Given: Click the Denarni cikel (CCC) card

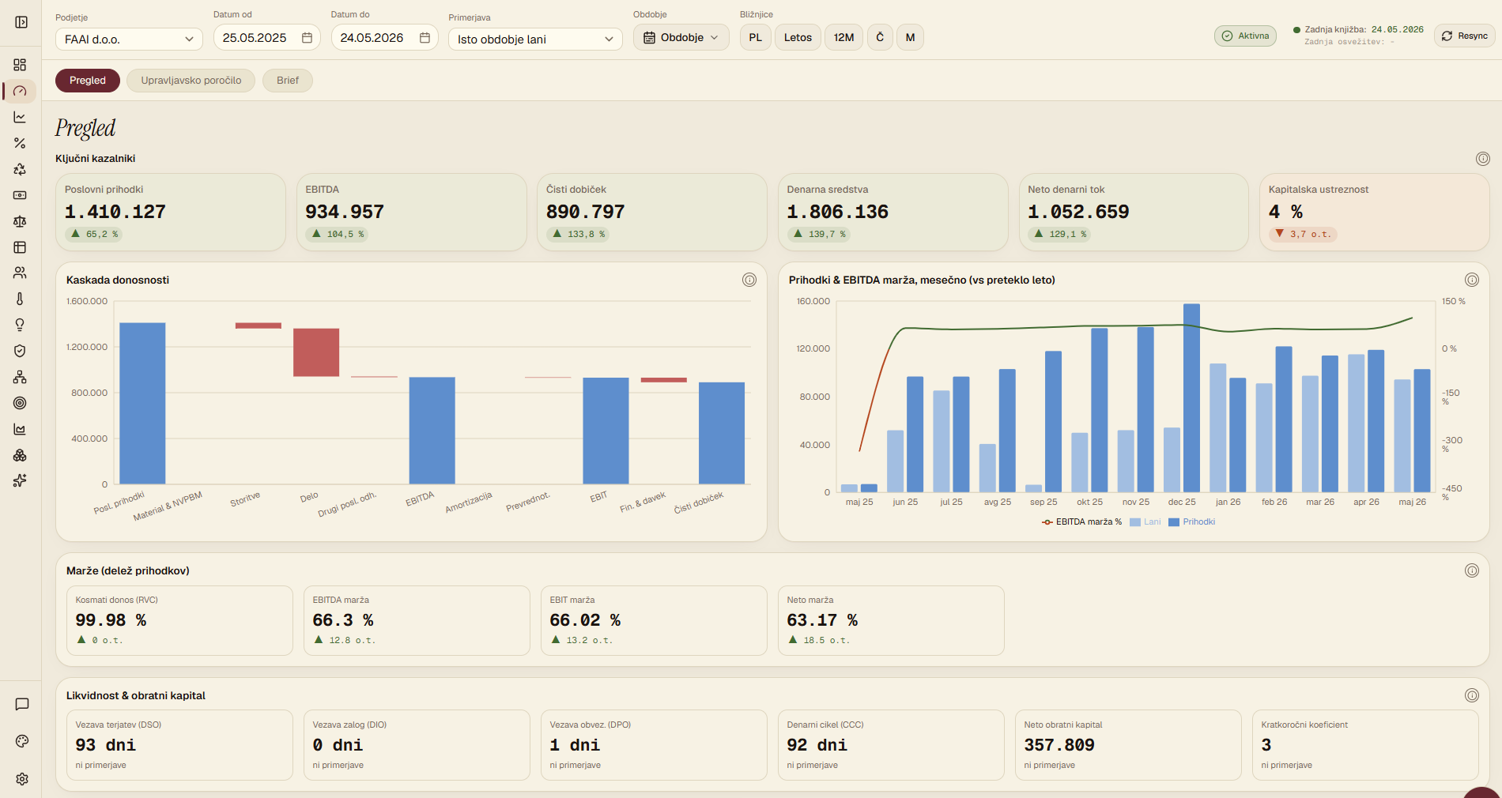Looking at the screenshot, I should pyautogui.click(x=891, y=745).
